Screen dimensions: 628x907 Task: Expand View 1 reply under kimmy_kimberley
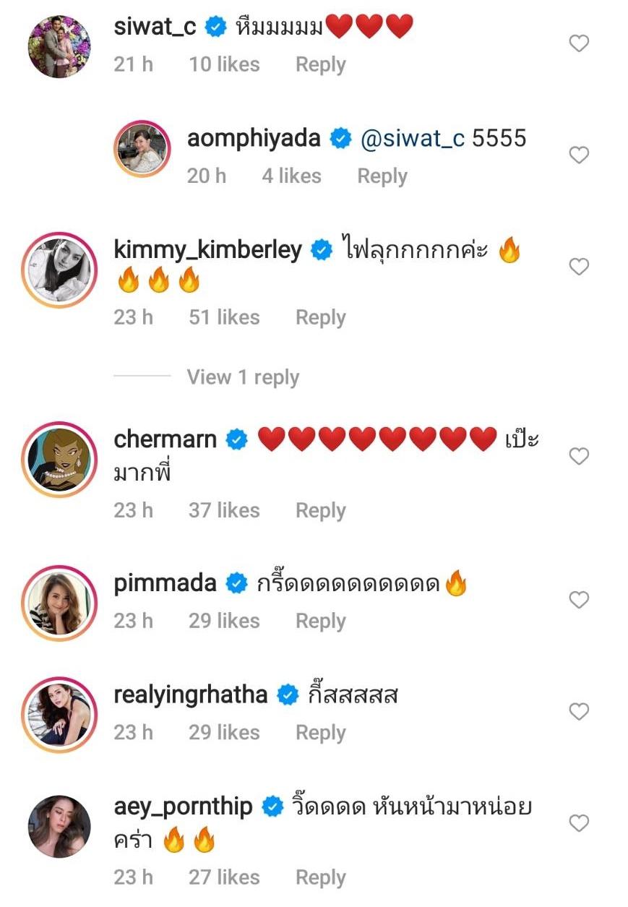tap(243, 377)
